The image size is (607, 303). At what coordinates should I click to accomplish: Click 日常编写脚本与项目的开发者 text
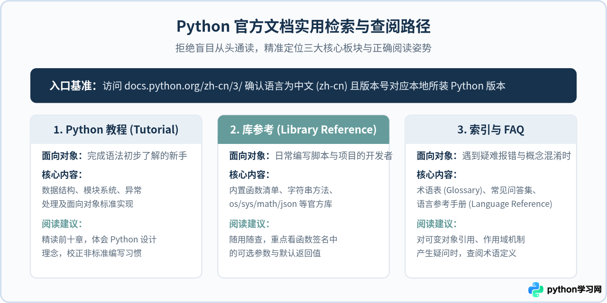point(334,156)
